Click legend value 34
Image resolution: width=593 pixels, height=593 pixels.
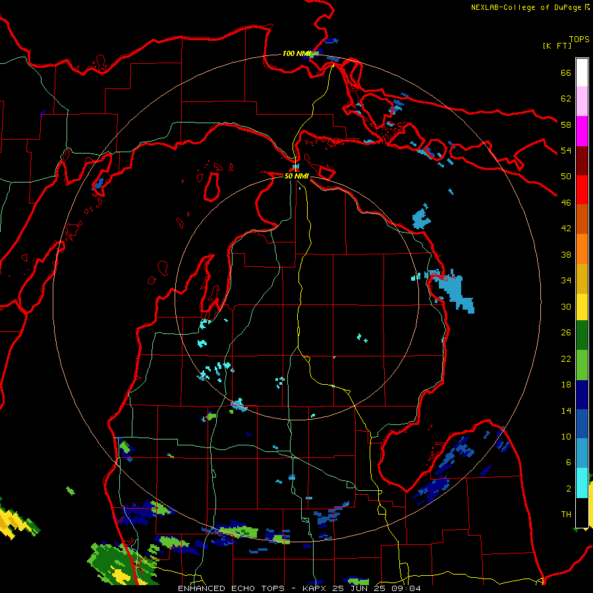566,280
